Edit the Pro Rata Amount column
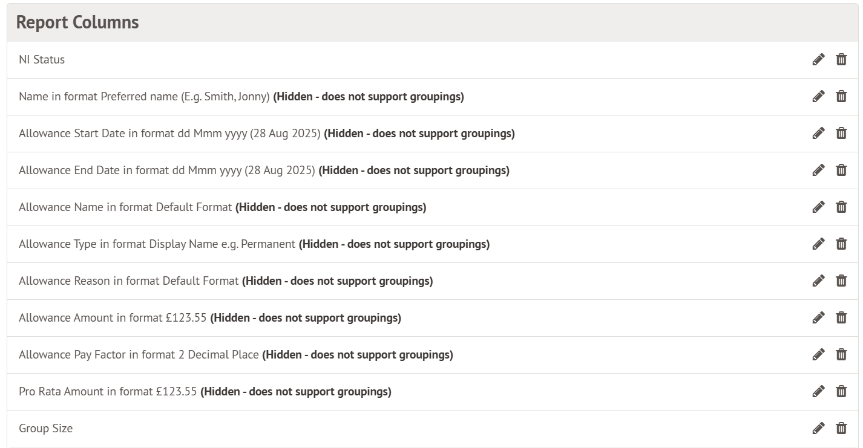 click(x=818, y=391)
